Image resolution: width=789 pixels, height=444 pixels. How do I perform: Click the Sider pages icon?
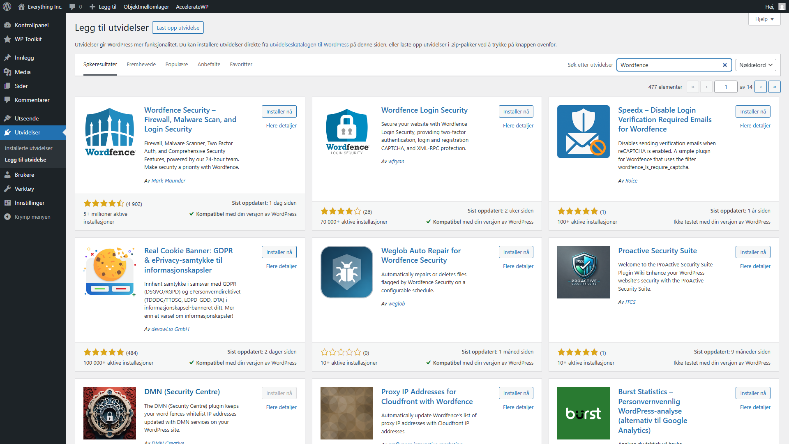coord(7,86)
